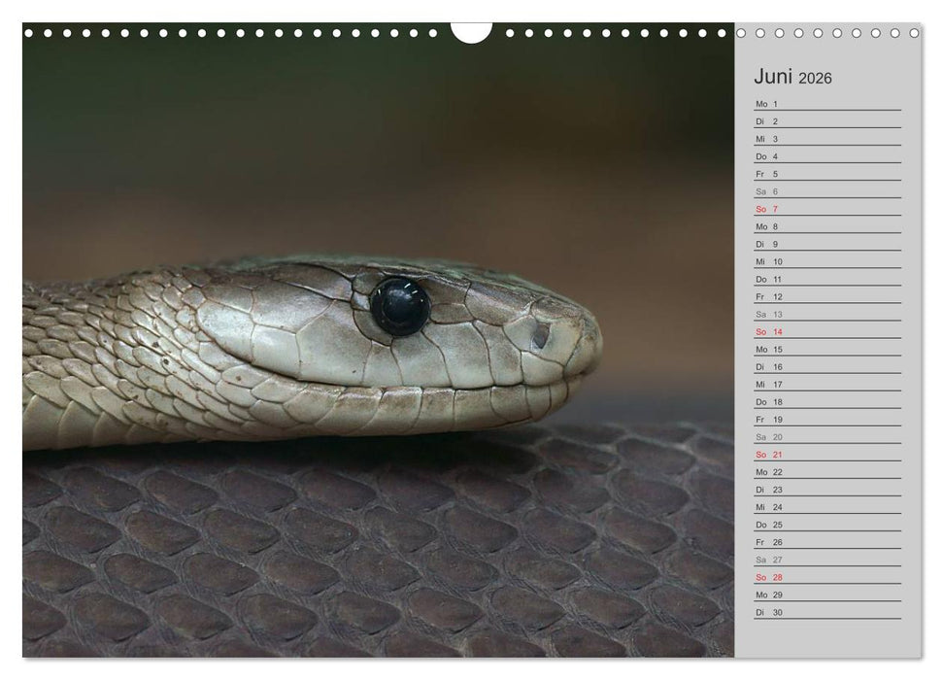Select red Sunday 28 date
This screenshot has width=943, height=680.
pos(776,577)
